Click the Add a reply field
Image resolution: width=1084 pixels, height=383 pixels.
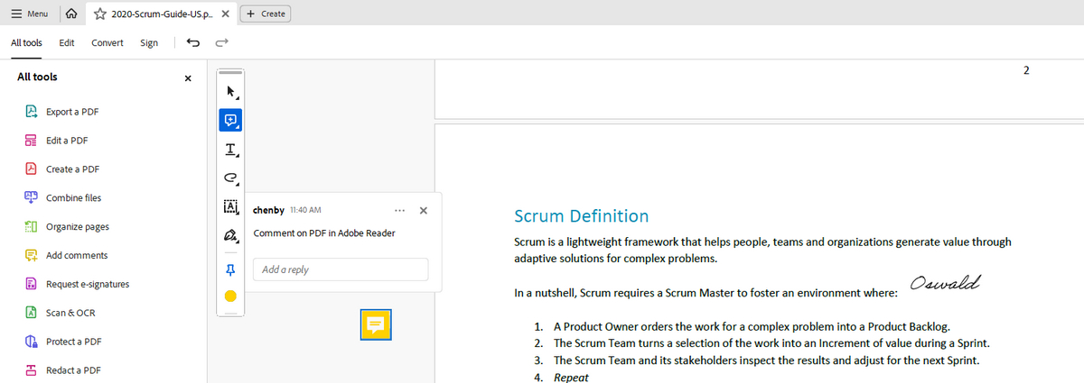point(341,269)
